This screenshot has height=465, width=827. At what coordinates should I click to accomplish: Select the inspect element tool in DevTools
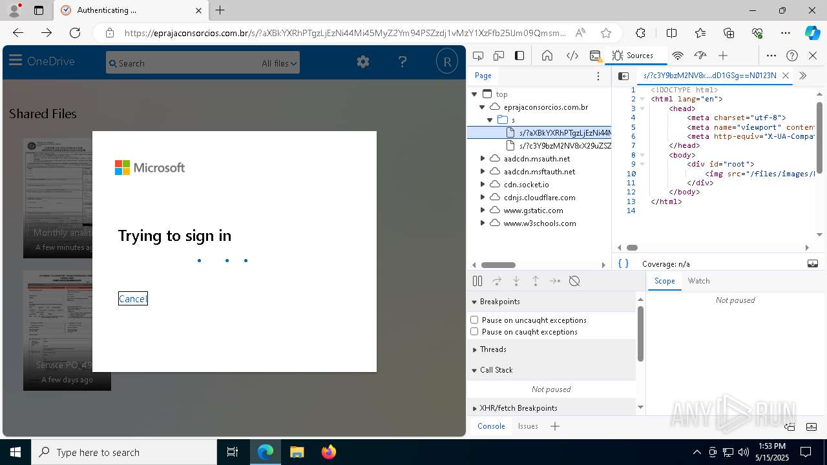pos(478,56)
